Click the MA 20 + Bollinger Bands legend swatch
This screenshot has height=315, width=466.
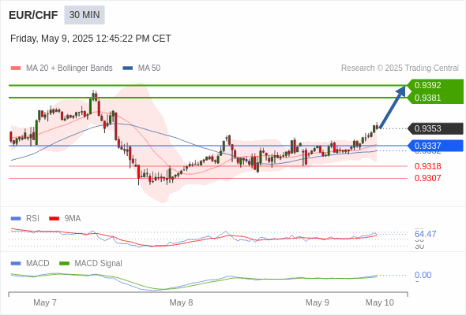point(16,69)
